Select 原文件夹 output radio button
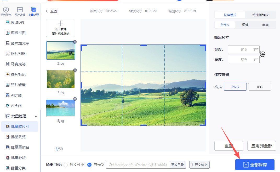 point(66,165)
